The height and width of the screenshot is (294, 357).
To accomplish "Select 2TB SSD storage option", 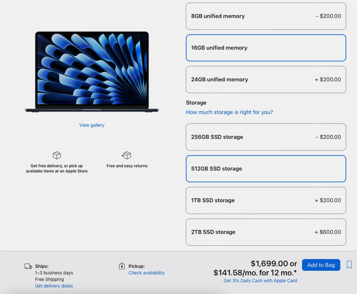I will tap(266, 232).
